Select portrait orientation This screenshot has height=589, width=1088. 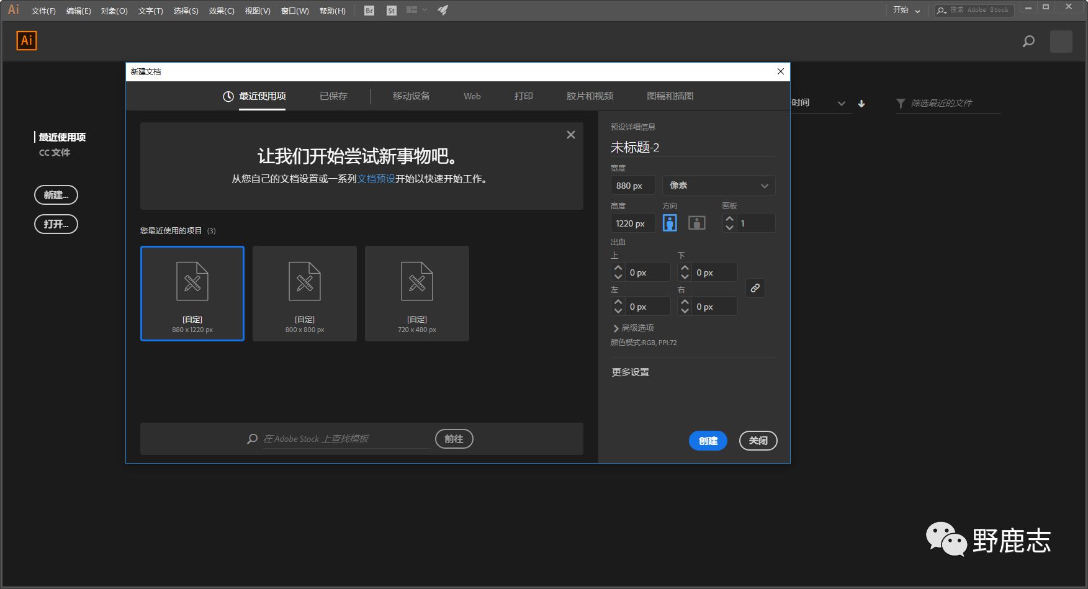click(670, 223)
